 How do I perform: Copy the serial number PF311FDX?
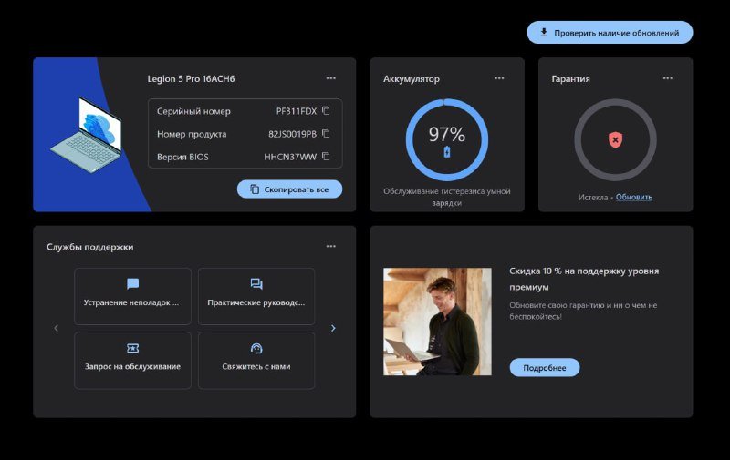[x=326, y=110]
